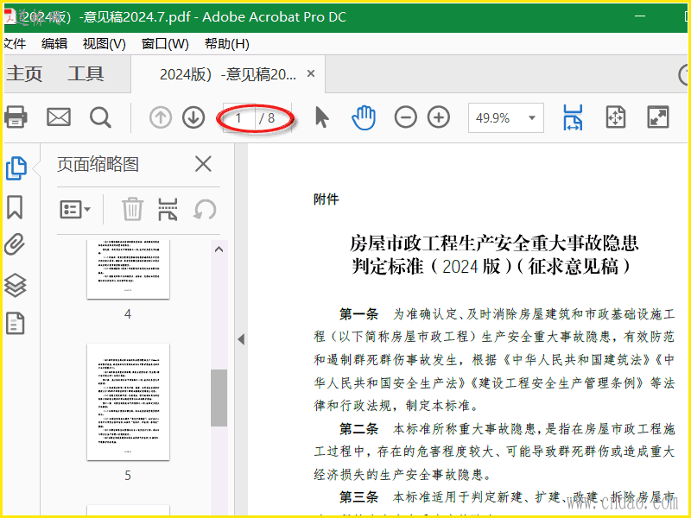Fit one full page icon
Viewport: 691px width, 518px height.
click(616, 117)
